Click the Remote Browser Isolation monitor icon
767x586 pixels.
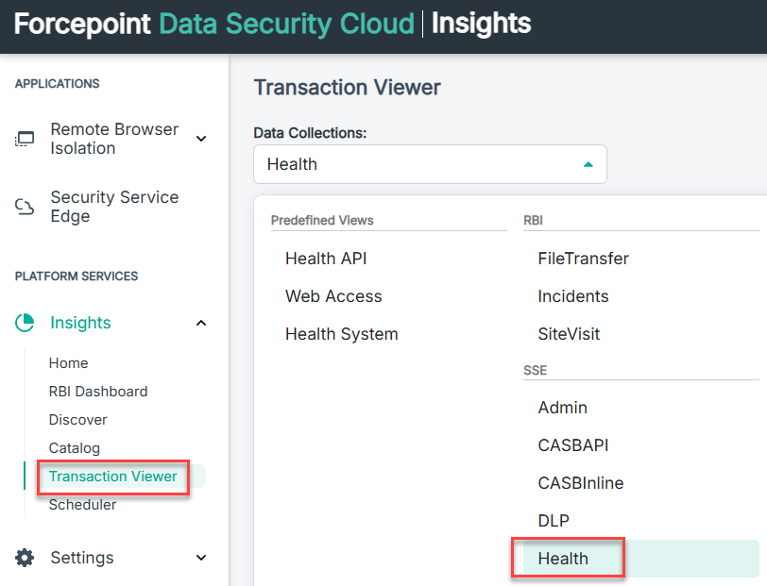[25, 139]
